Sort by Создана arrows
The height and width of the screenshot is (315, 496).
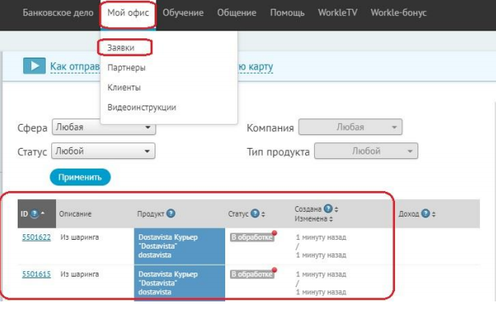coord(337,209)
